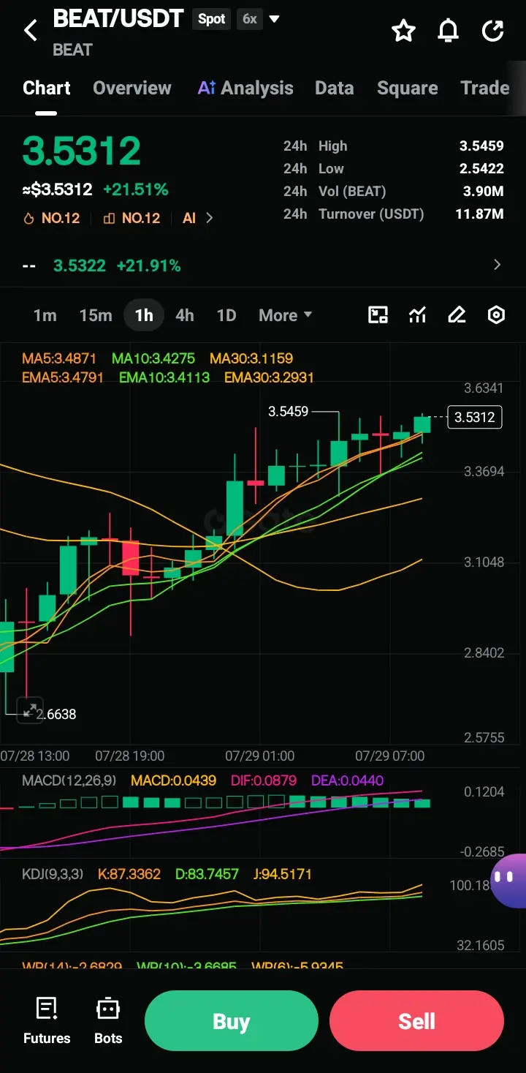The width and height of the screenshot is (526, 1073).
Task: Open the indicators line-chart icon
Action: point(417,315)
